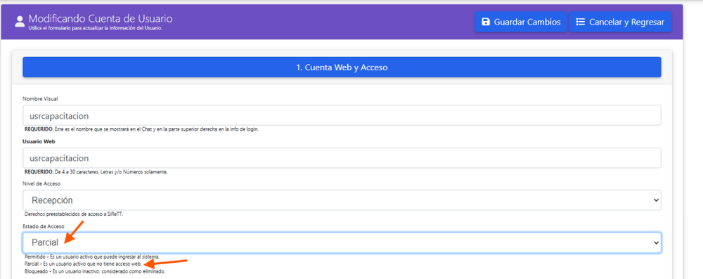Viewport: 703px width, 279px height.
Task: Click the Modificando Cuenta de Usuario title
Action: click(101, 19)
